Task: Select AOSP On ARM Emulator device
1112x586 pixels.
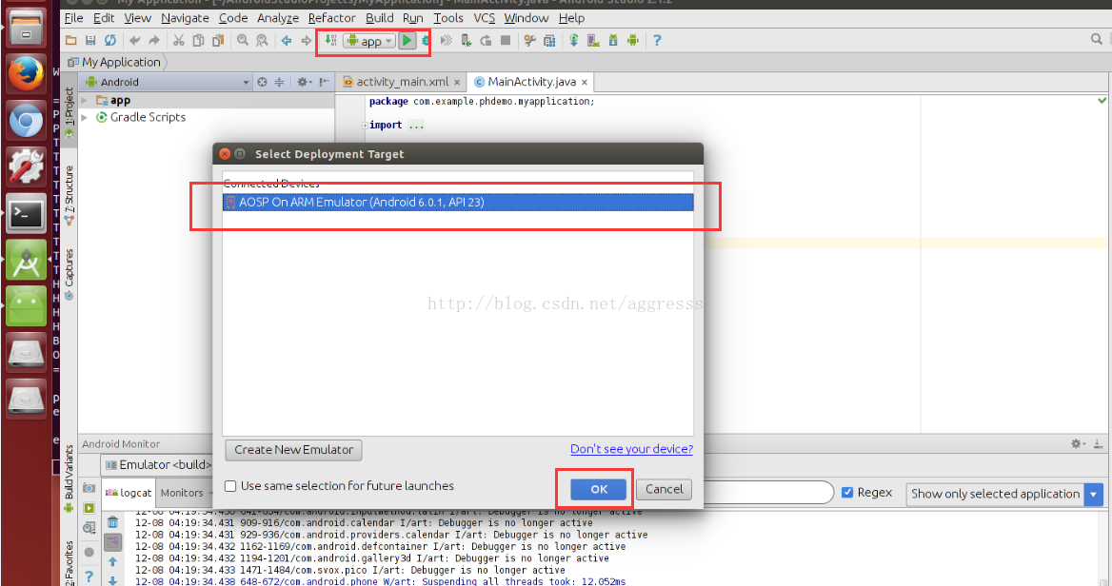Action: pos(458,203)
